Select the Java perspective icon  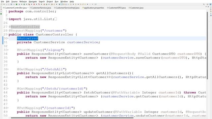(211, 4)
